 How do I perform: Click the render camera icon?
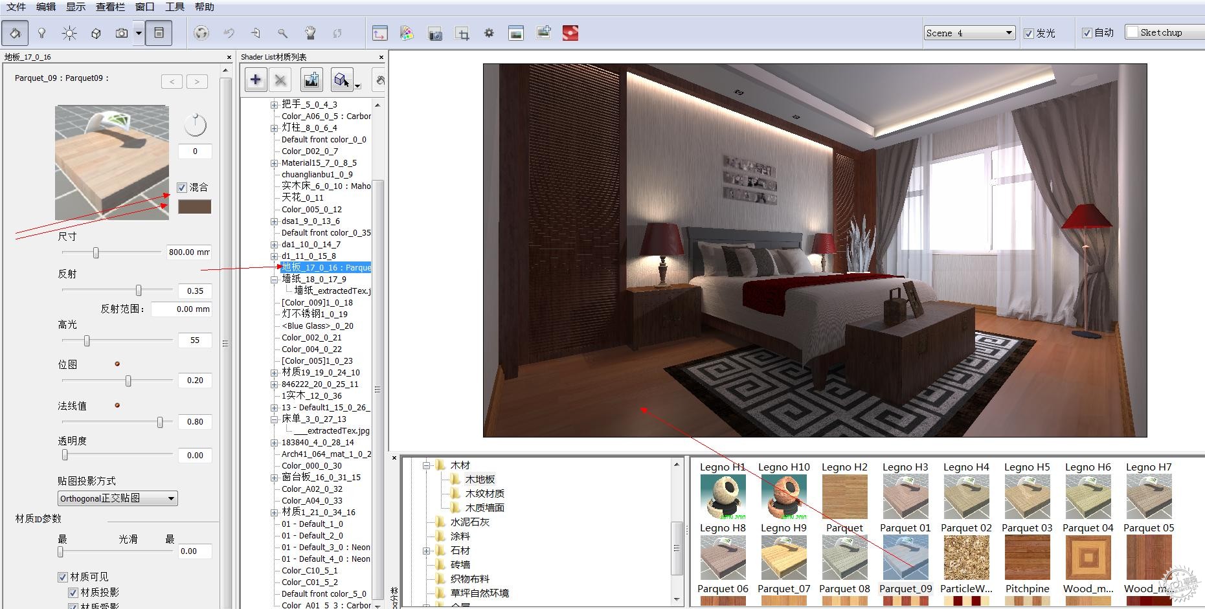[x=435, y=33]
